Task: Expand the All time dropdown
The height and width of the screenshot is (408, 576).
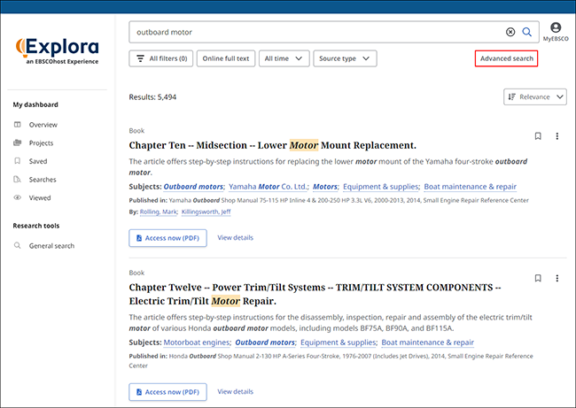Action: 284,58
